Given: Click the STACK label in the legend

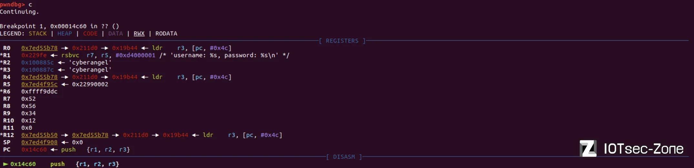Looking at the screenshot, I should point(38,34).
